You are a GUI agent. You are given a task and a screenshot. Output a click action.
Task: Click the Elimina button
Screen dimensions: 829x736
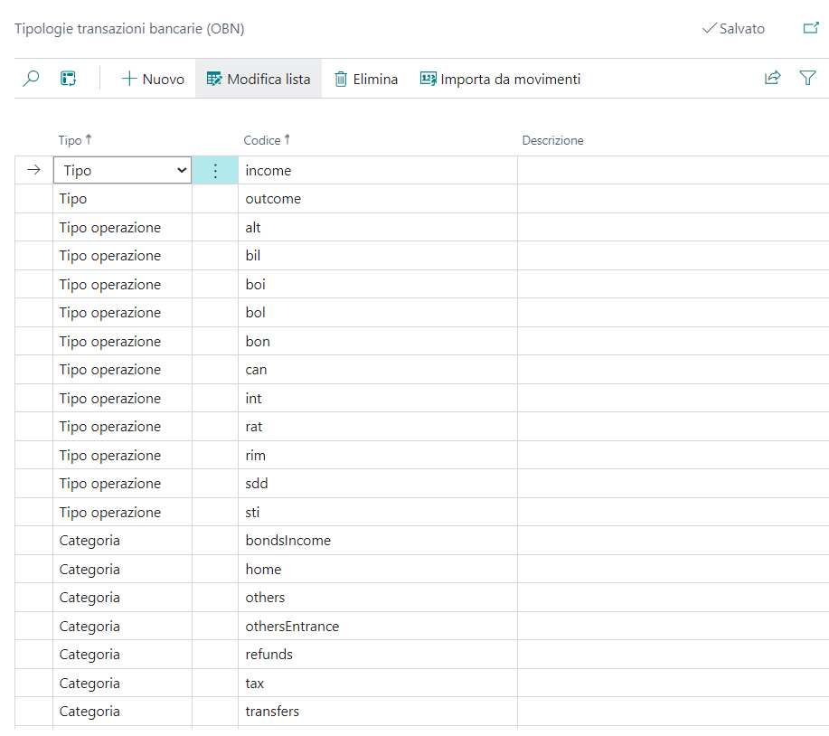(366, 79)
